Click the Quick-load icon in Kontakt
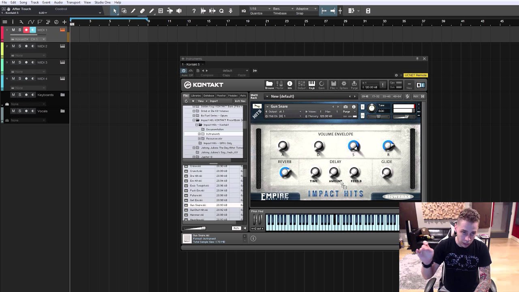 click(x=323, y=84)
